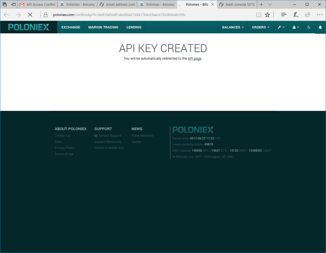Click the site lock icon
This screenshot has width=326, height=253.
tap(46, 14)
